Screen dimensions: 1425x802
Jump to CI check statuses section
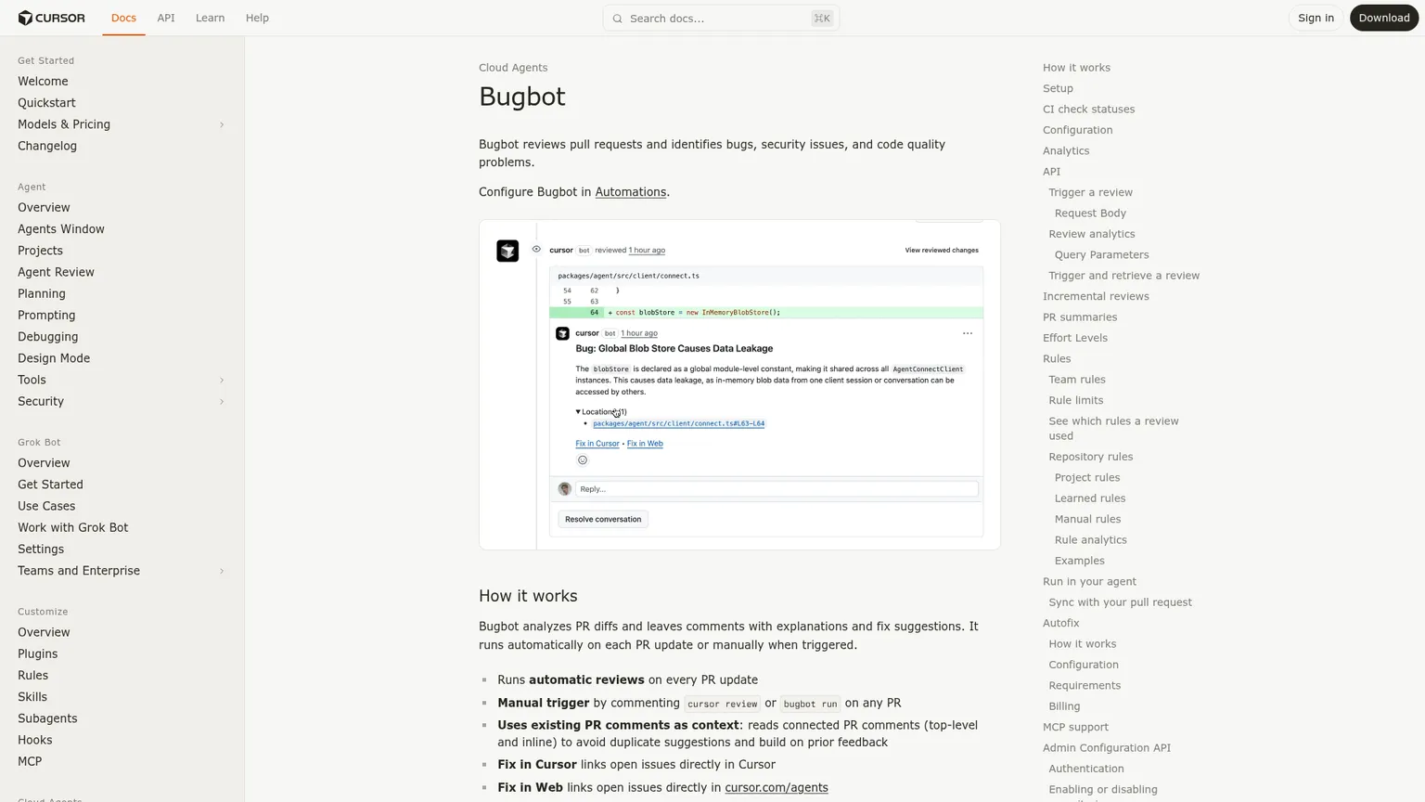[x=1088, y=110]
